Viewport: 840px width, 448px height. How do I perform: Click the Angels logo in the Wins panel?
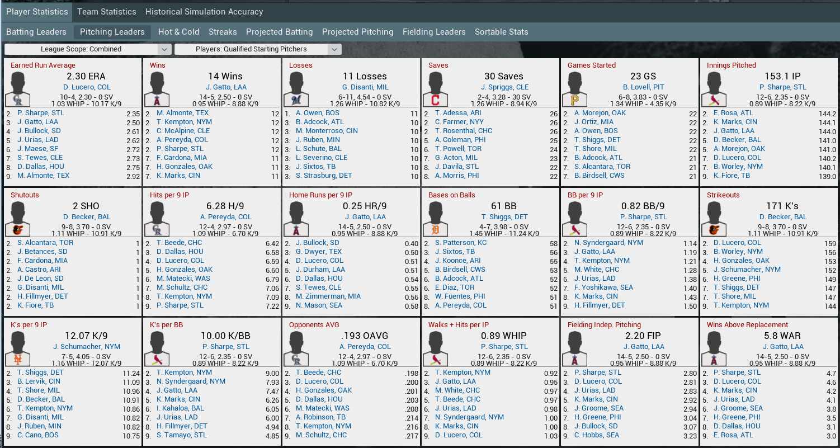[x=157, y=100]
